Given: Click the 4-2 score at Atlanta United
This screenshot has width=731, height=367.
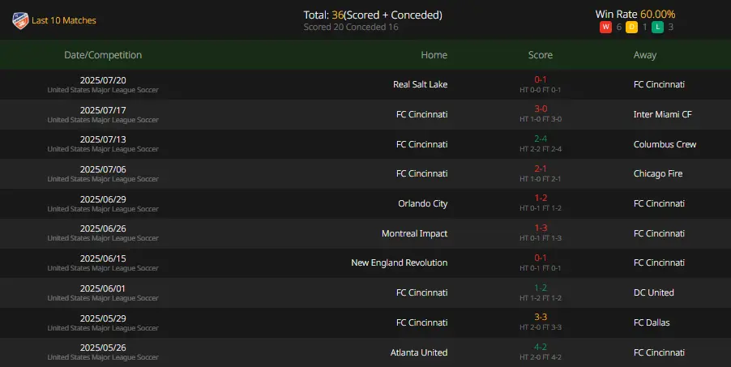Looking at the screenshot, I should 541,347.
